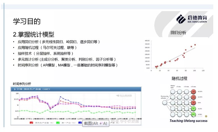Click the top red node in the random process diagram
Viewport: 218px width, 132px height.
point(193,92)
